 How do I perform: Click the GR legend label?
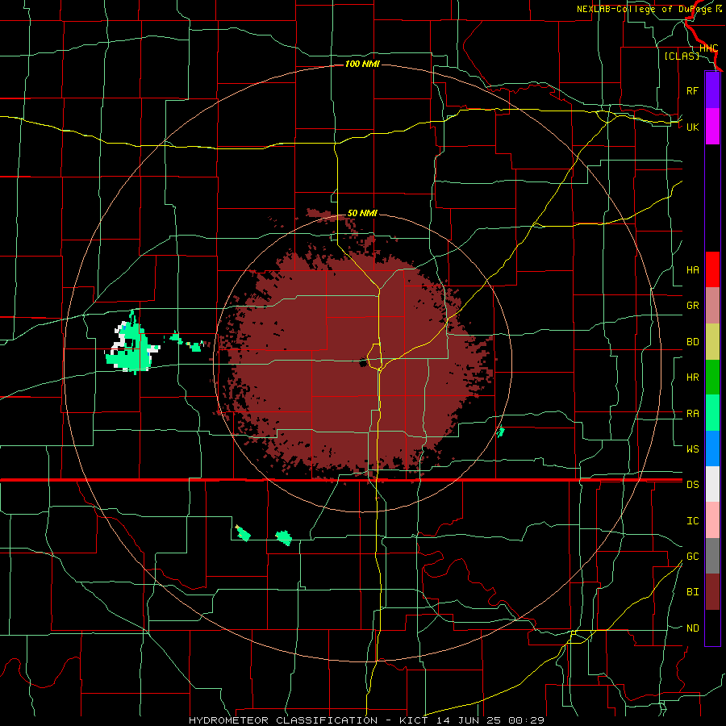(x=692, y=306)
